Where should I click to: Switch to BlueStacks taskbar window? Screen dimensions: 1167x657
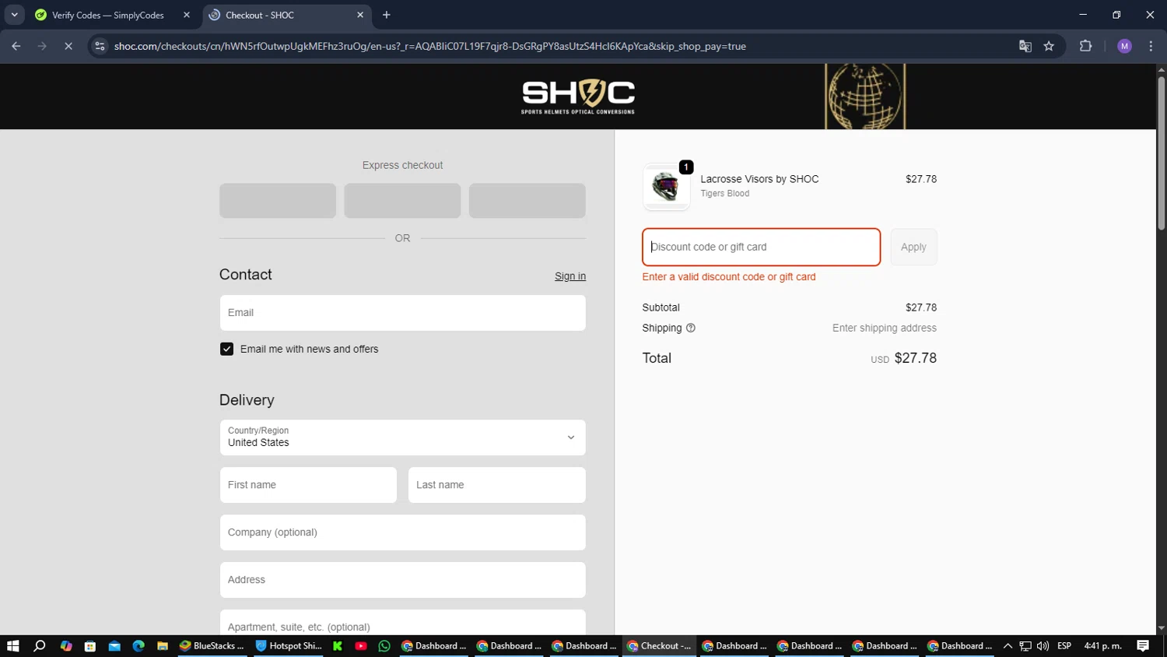212,646
